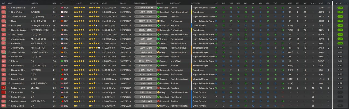Open Kevin De Bruyne's player profile
349x109 pixels.
tap(19, 30)
